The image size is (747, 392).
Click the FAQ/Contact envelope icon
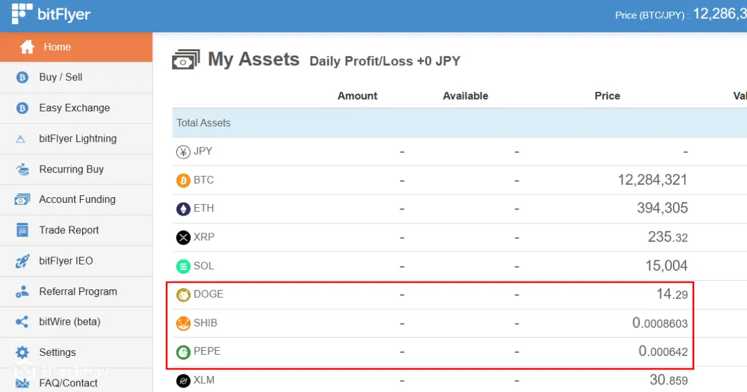tap(22, 383)
